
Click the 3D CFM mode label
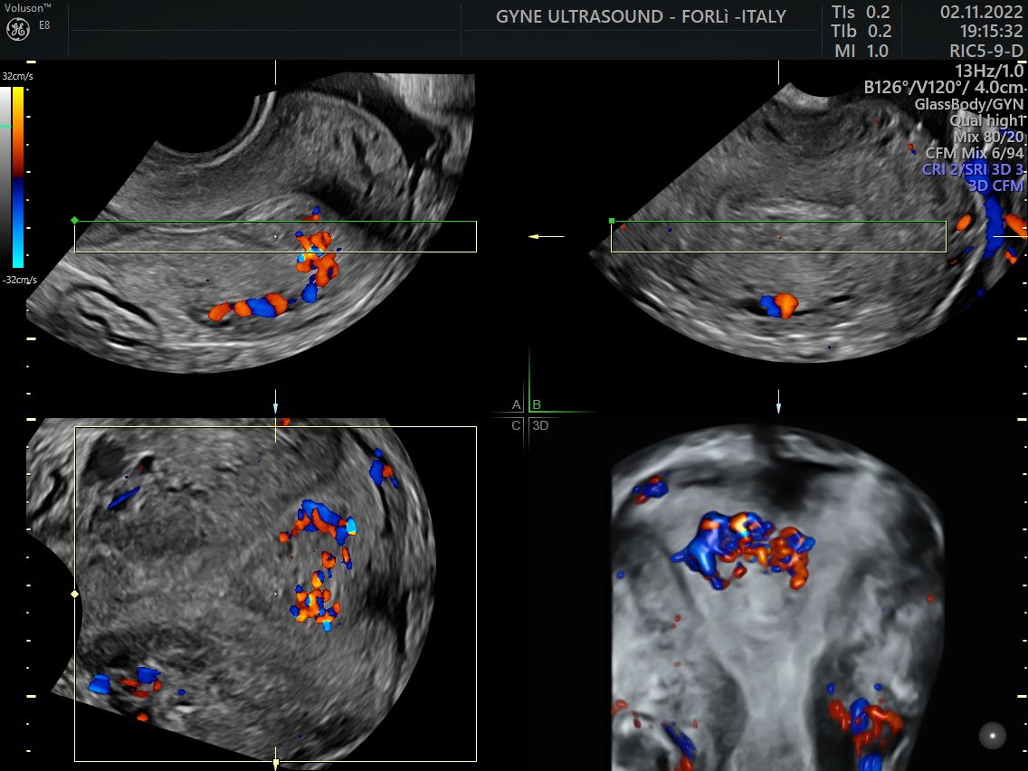tap(995, 186)
